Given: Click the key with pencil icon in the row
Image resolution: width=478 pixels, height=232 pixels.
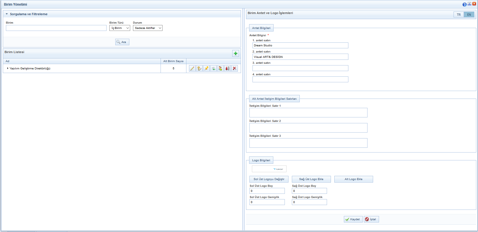Looking at the screenshot, I should click(x=199, y=69).
